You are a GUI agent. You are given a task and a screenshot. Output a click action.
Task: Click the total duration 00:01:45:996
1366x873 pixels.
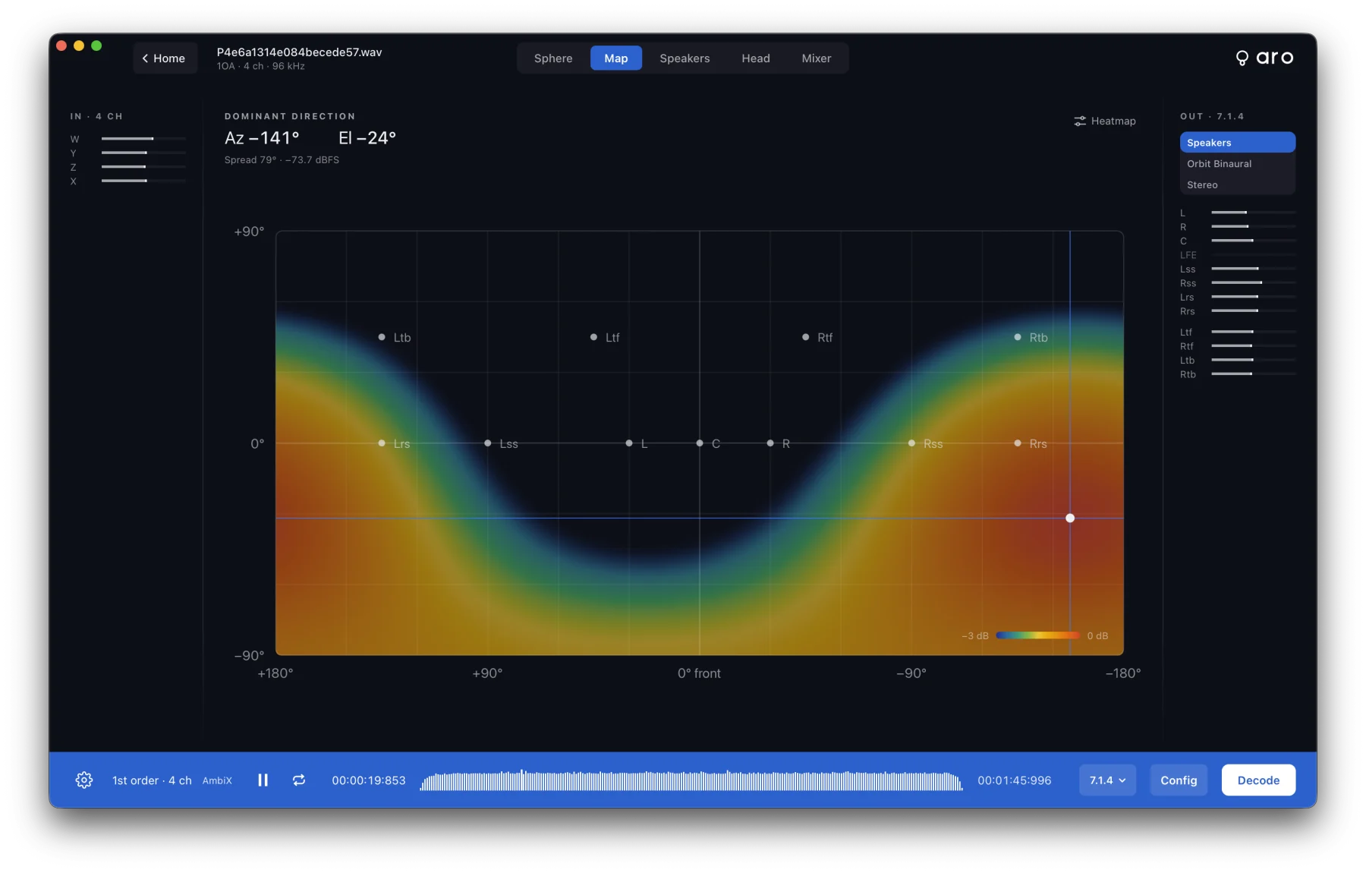click(1015, 780)
